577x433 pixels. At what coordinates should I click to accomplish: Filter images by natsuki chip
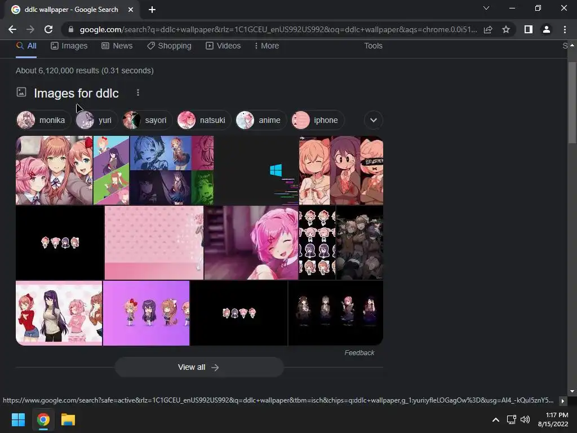pyautogui.click(x=204, y=120)
